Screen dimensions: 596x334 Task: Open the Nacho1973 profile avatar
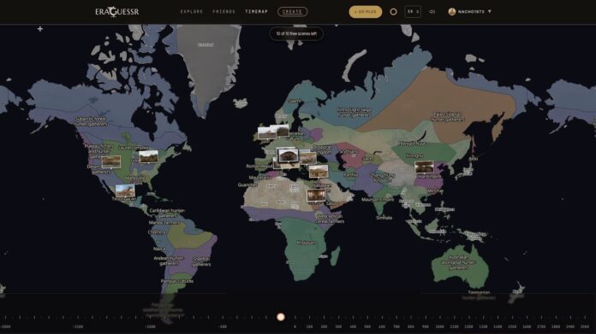[x=452, y=12]
